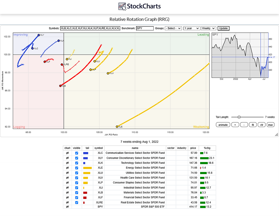Screen dimensions: 279x216
Task: Click the XLU point on graph
Action: [x=108, y=73]
